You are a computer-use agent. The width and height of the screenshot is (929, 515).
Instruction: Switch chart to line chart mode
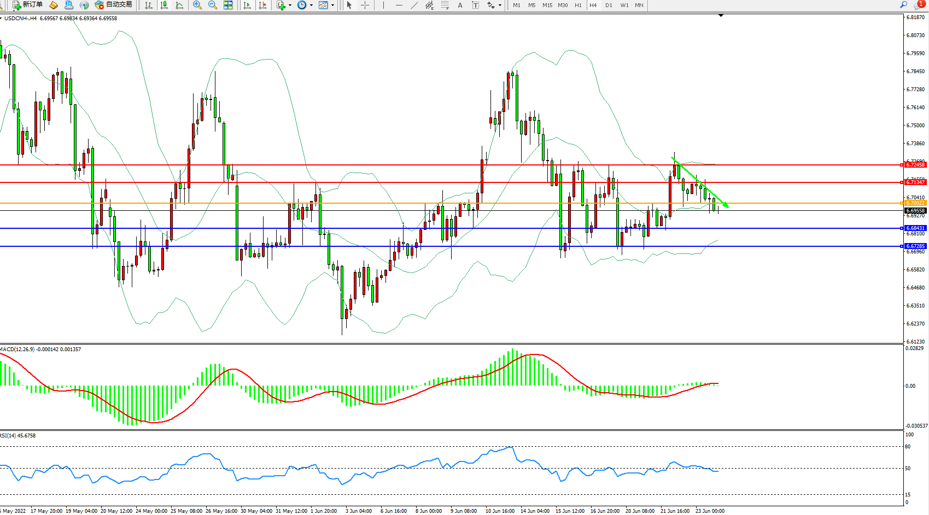[x=179, y=5]
